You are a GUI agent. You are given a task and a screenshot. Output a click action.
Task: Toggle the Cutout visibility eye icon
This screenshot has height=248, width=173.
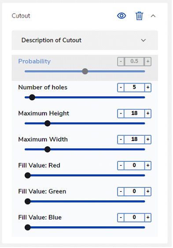click(x=121, y=16)
